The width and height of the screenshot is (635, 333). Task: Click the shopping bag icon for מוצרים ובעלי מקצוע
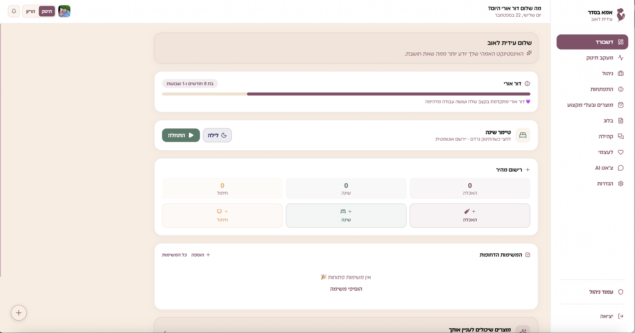coord(621,105)
